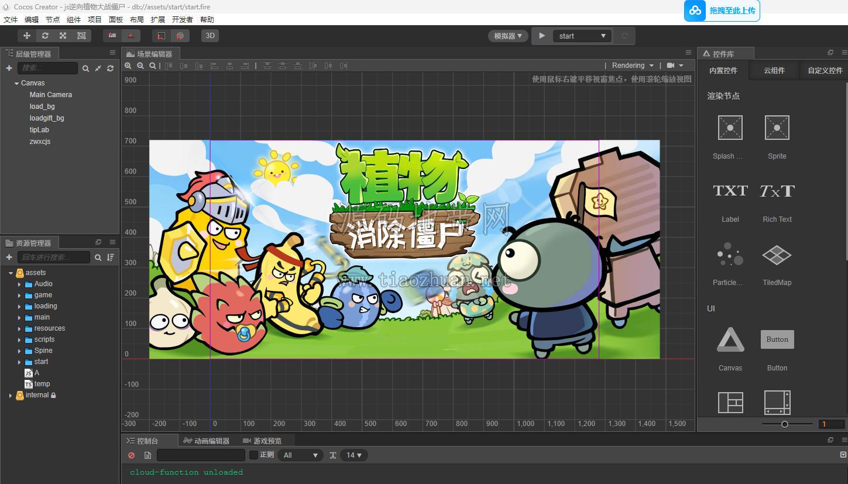Click the 拖拽至此上传 upload button
848x484 pixels.
pyautogui.click(x=722, y=11)
